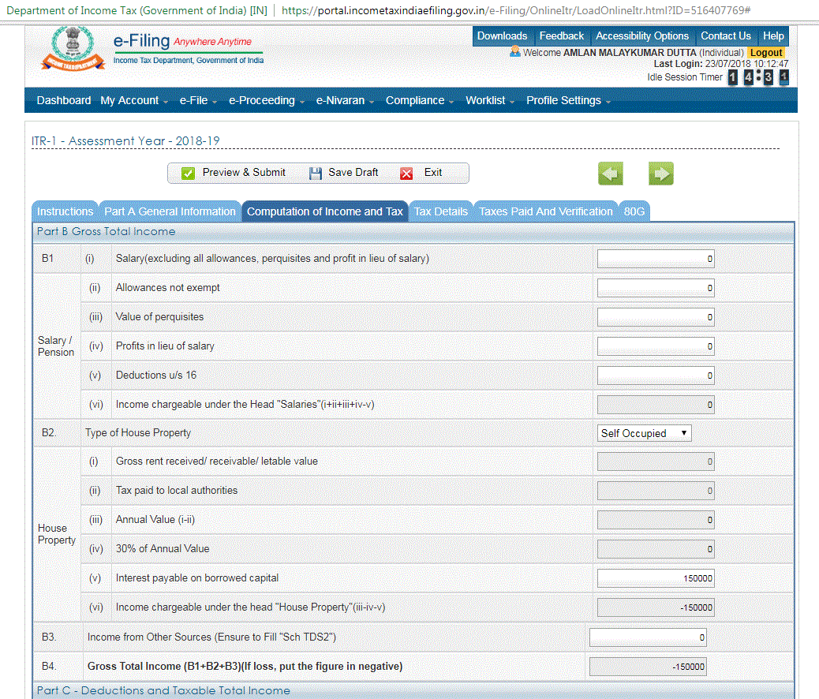Click the Income from Other Sources field
819x699 pixels.
pos(648,637)
